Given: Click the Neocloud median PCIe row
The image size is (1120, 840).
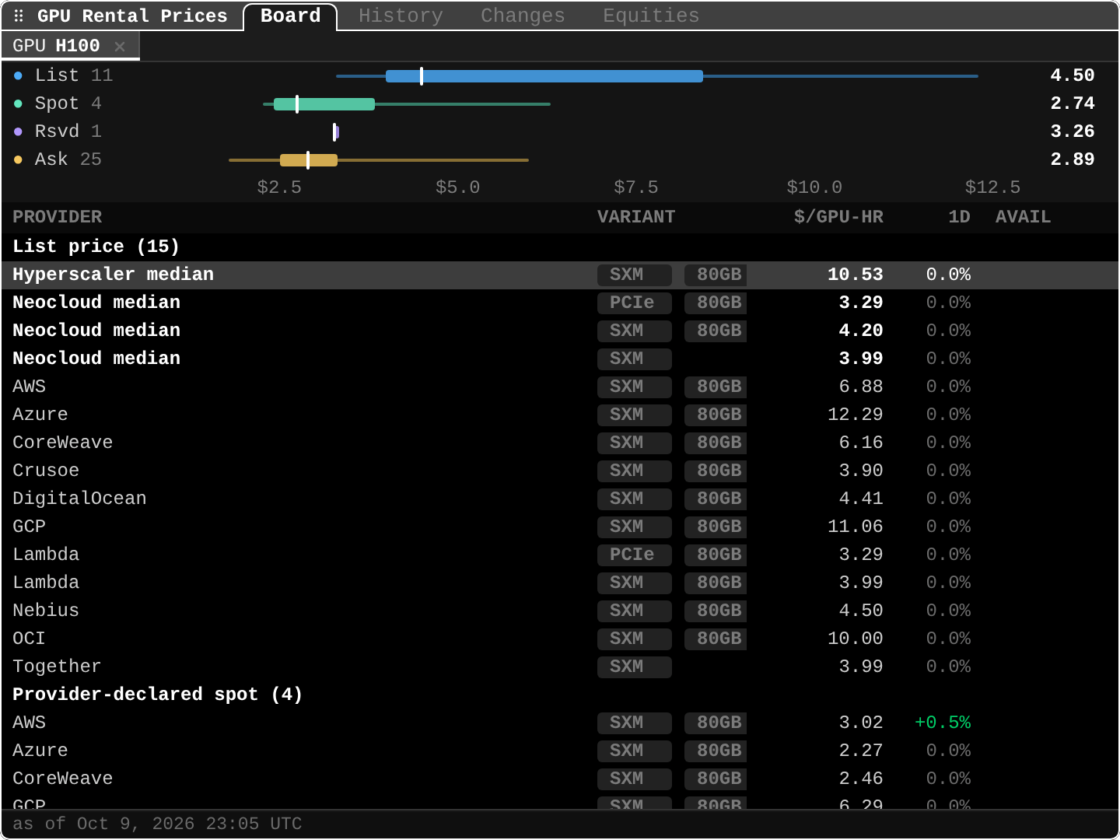Looking at the screenshot, I should pyautogui.click(x=560, y=303).
